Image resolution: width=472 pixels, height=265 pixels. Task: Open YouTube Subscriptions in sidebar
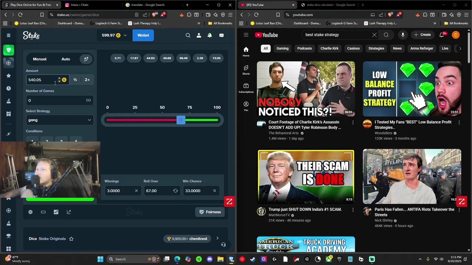[246, 88]
